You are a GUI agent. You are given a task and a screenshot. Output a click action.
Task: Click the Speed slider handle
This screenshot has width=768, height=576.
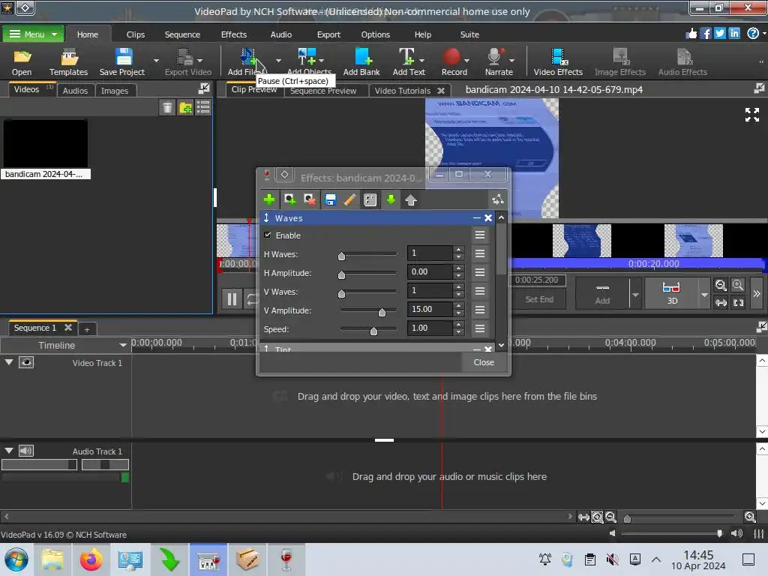coord(373,331)
